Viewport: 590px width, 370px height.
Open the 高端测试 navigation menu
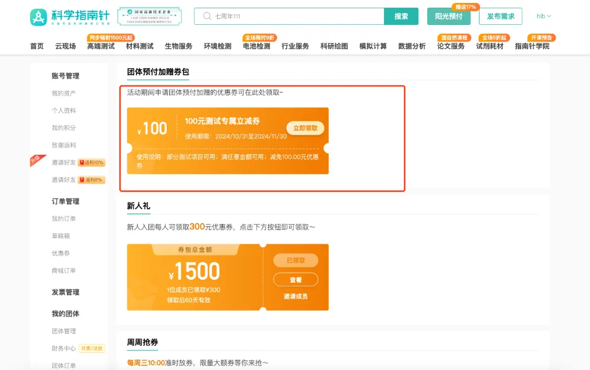coord(101,46)
